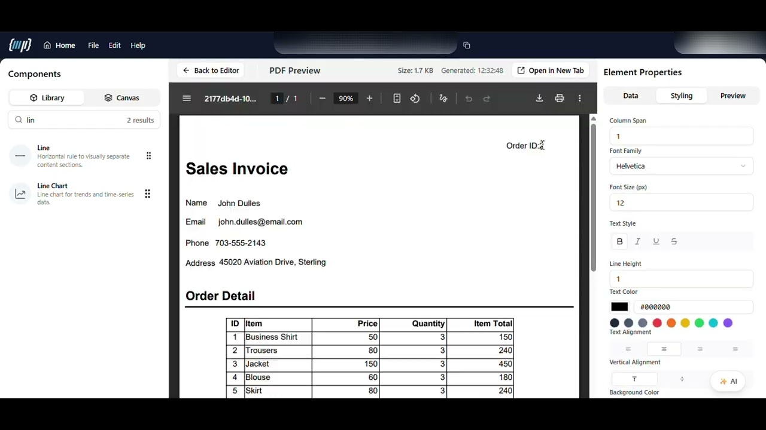Viewport: 766px width, 430px height.
Task: Pick the dark navy preset color
Action: coord(615,323)
